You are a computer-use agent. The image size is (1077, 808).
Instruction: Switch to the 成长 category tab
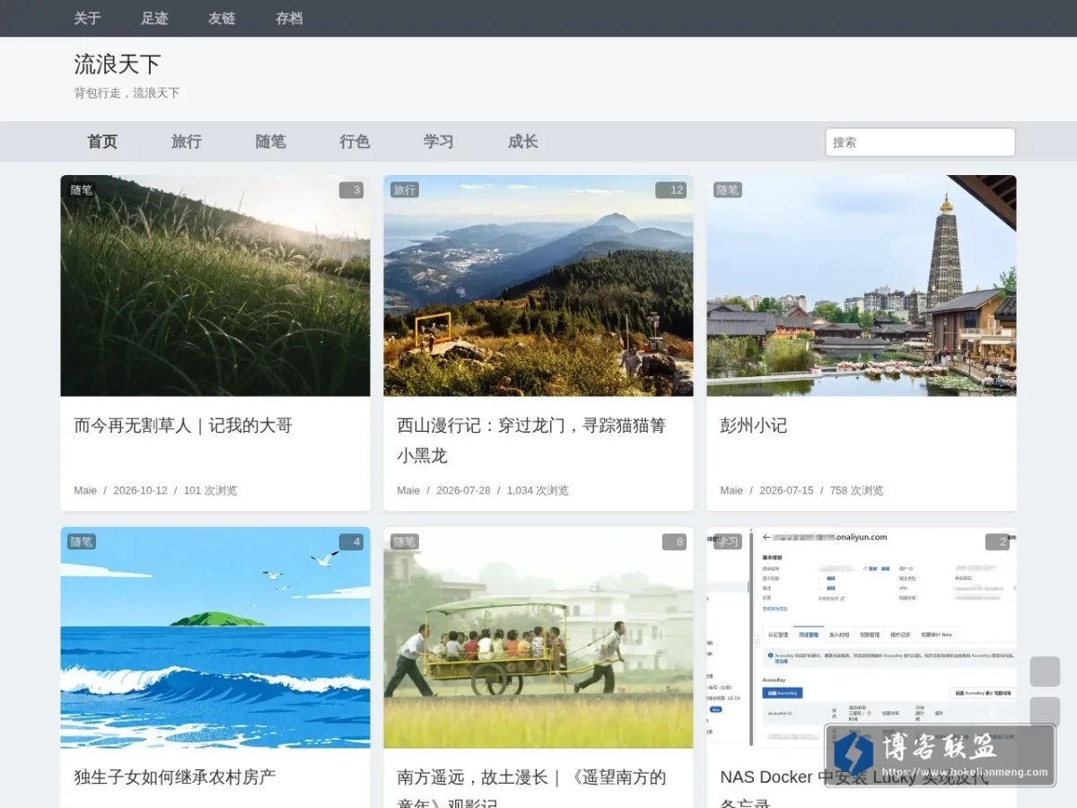523,142
